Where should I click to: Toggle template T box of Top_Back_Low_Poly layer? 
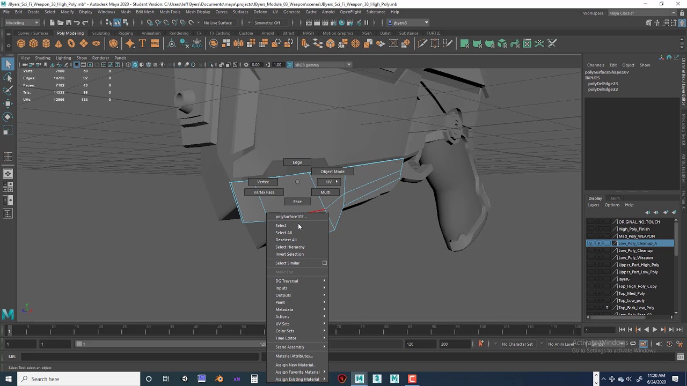click(607, 308)
